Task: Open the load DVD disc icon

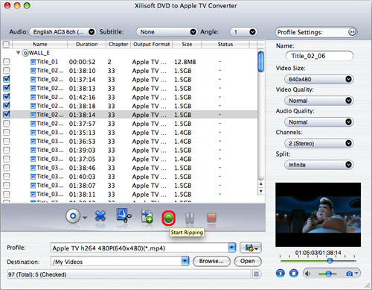Action: tap(73, 216)
